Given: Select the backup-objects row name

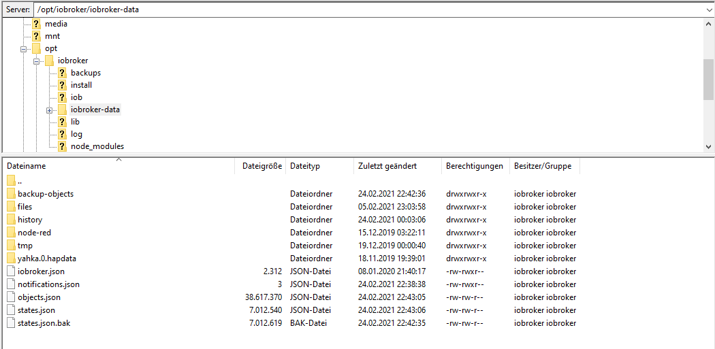Looking at the screenshot, I should (46, 194).
